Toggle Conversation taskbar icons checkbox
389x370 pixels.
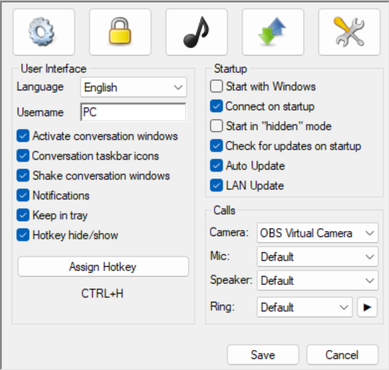pos(22,156)
